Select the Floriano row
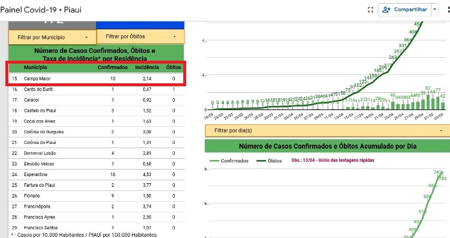Screen dimensions: 450x238 97,196
